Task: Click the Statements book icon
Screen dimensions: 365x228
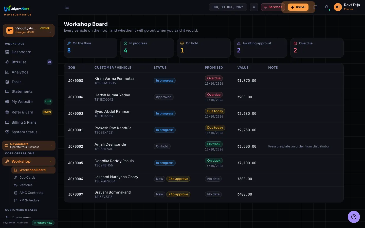Action: pyautogui.click(x=7, y=91)
